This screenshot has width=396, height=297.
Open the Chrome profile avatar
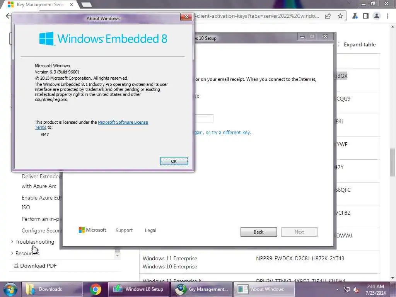(377, 16)
